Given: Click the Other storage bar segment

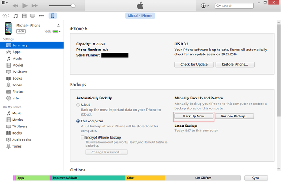Looking at the screenshot, I should tap(145, 178).
